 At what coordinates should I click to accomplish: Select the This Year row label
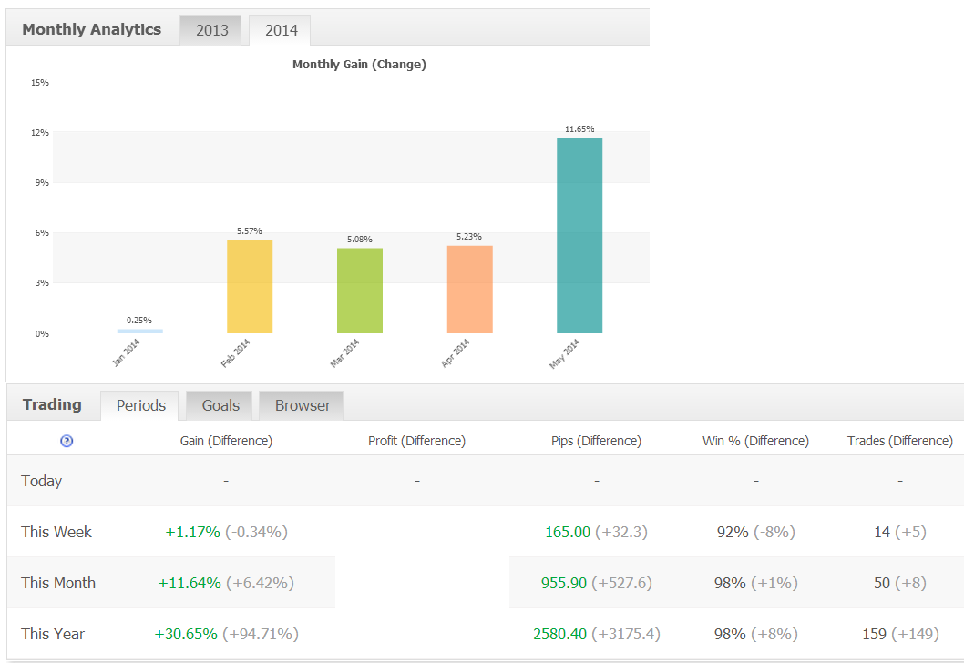[x=52, y=634]
